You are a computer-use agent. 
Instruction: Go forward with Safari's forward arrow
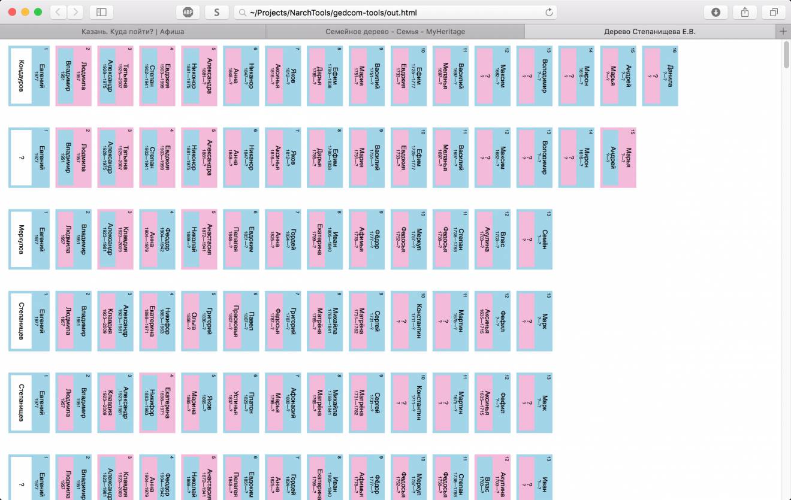coord(75,12)
